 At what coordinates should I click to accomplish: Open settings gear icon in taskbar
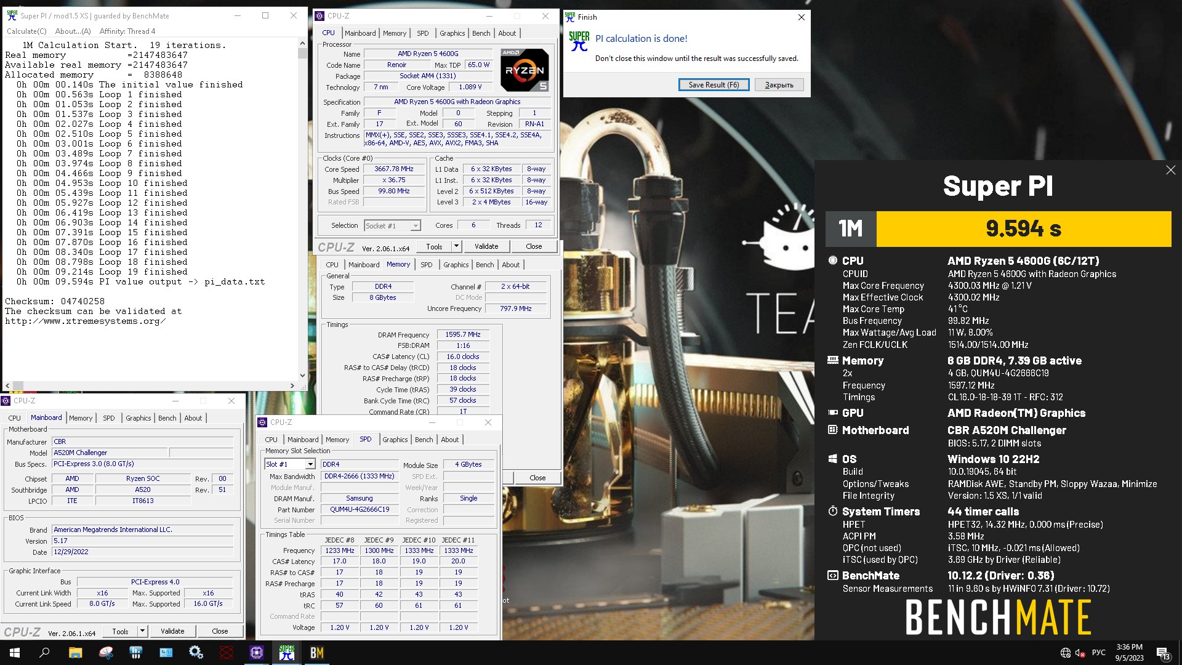tap(196, 653)
